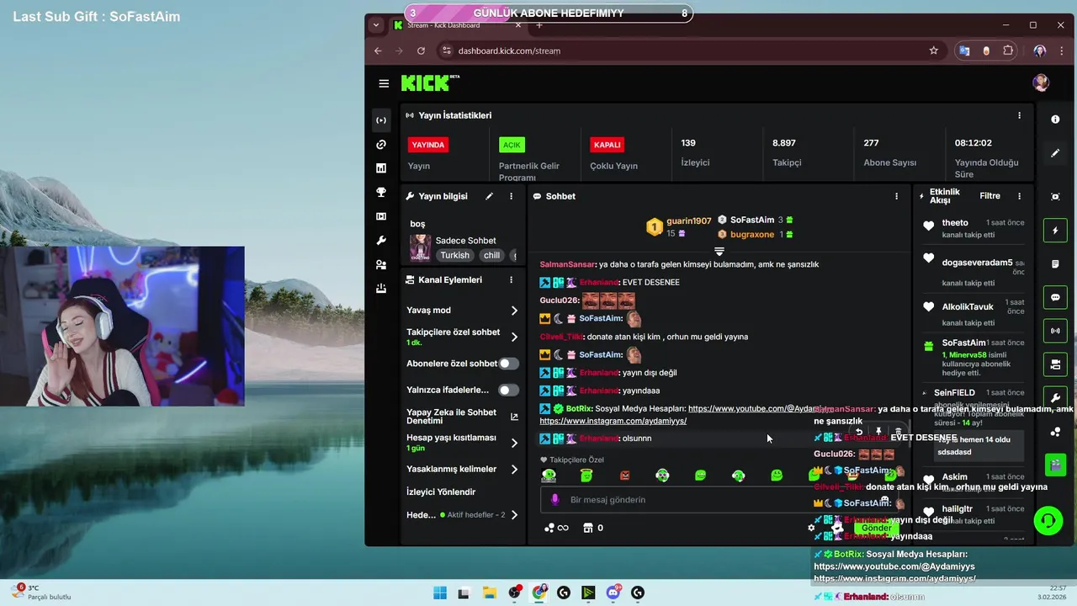Toggle the document notes icon in right sidebar
The image size is (1077, 606).
pyautogui.click(x=1055, y=264)
